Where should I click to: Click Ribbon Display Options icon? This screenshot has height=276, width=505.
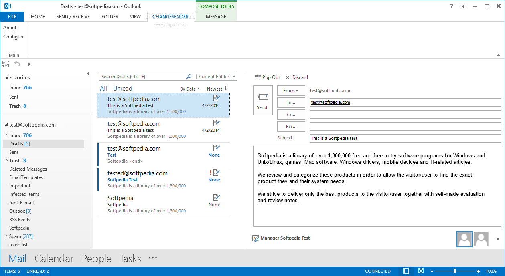pos(463,6)
